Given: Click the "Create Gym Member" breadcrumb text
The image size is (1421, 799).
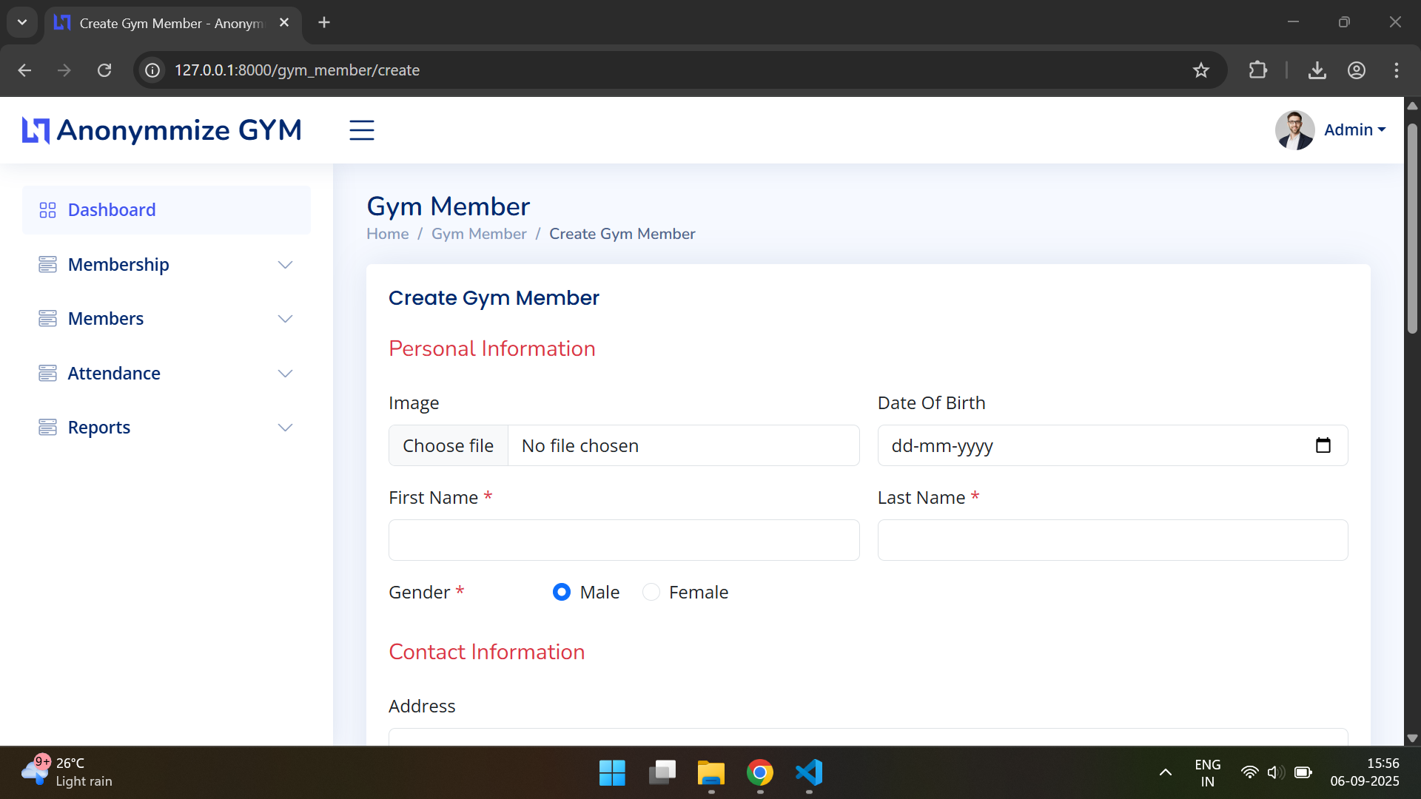Looking at the screenshot, I should pos(622,234).
